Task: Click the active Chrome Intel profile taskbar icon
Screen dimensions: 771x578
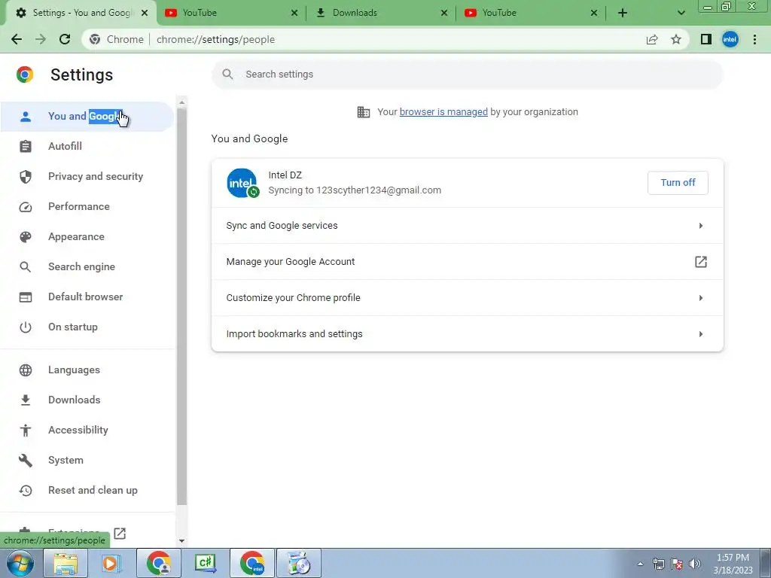Action: point(251,563)
